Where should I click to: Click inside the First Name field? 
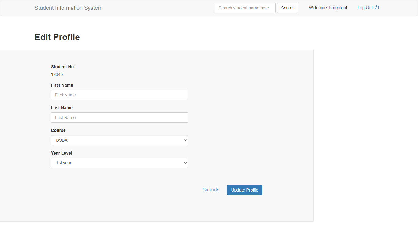(x=119, y=95)
